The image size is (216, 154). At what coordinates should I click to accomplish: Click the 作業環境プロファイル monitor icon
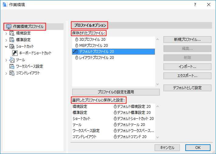9,27
